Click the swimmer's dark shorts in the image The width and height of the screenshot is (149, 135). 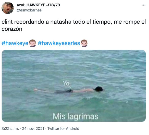(x=64, y=91)
